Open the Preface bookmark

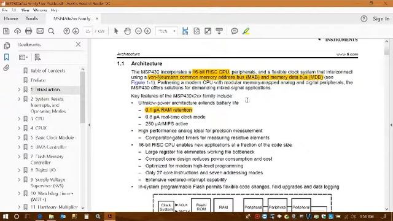point(38,80)
